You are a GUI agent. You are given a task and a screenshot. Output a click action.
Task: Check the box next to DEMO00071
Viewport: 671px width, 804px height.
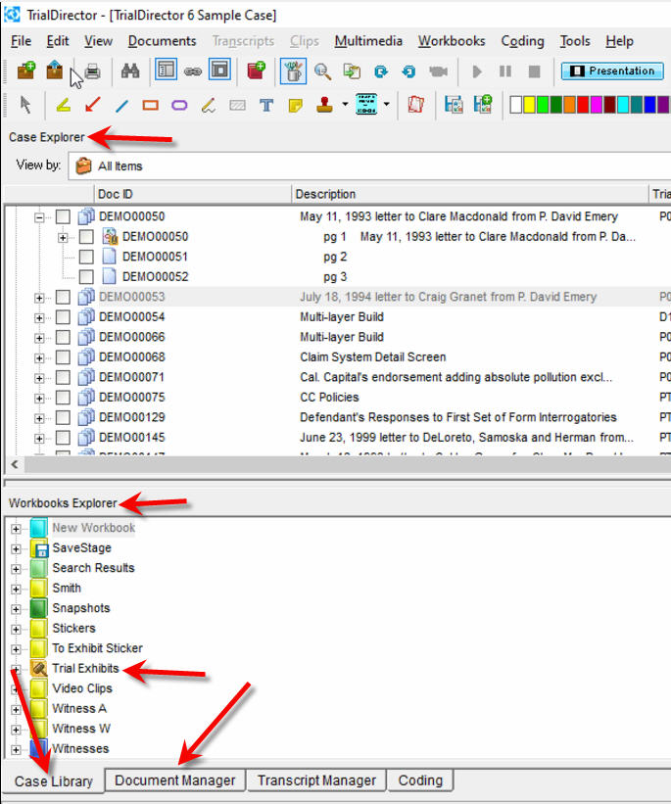point(63,377)
